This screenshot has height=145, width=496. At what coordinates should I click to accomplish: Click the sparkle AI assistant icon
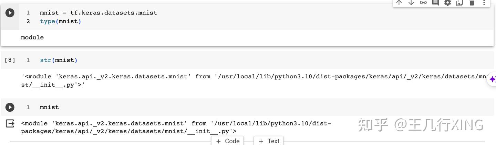click(493, 79)
